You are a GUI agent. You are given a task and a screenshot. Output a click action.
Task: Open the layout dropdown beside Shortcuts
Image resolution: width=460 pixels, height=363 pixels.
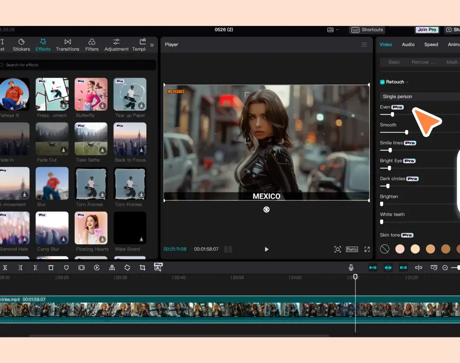[x=333, y=30]
